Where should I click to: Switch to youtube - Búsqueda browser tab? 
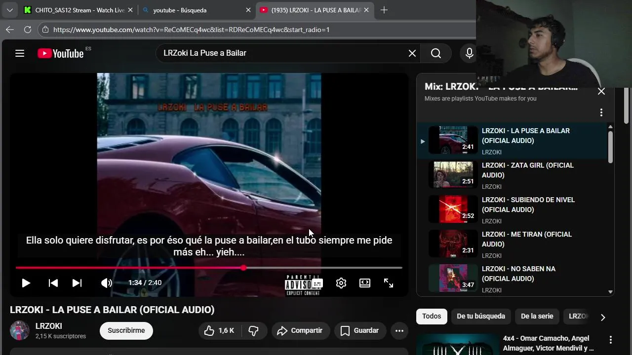coord(197,10)
